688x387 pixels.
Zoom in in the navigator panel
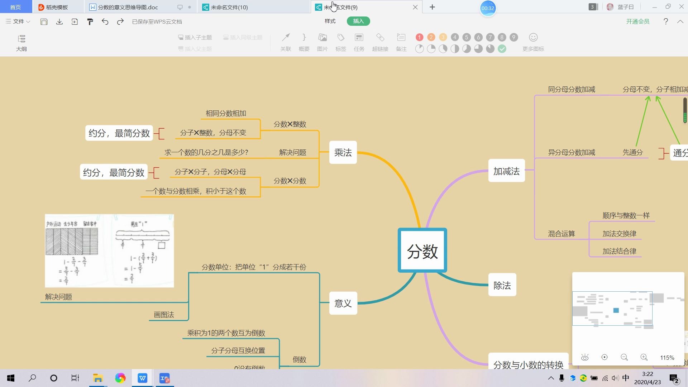click(x=644, y=357)
